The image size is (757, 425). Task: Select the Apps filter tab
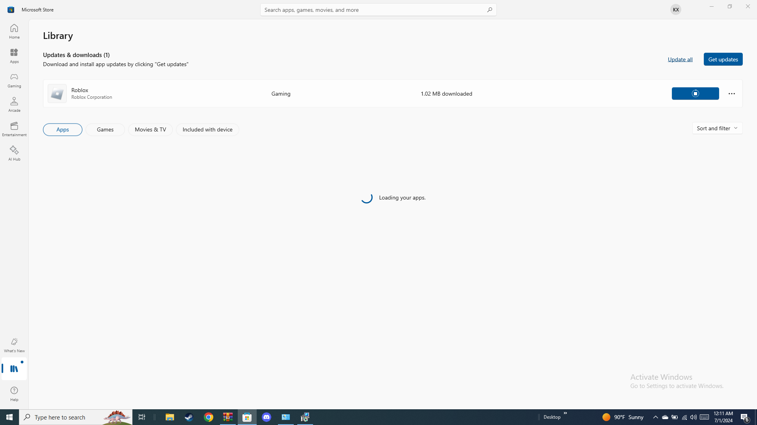click(x=63, y=129)
